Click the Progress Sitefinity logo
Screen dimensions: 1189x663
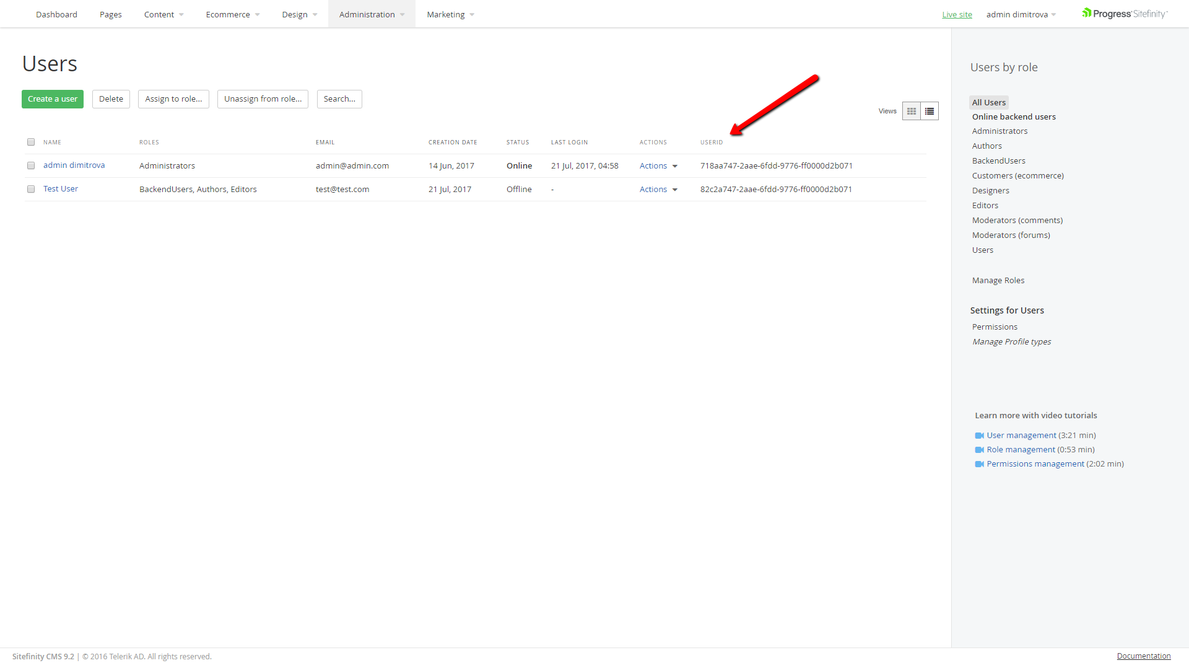1125,14
